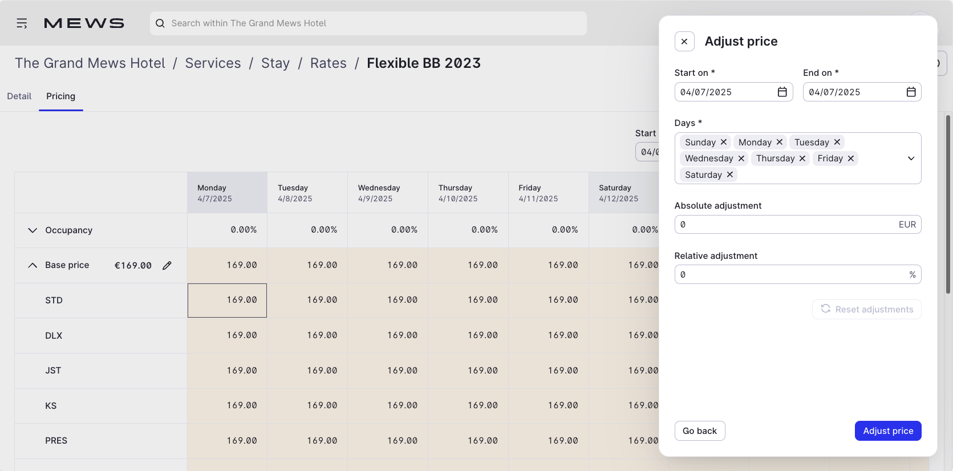Click the Go back button
This screenshot has height=471, width=953.
[700, 431]
